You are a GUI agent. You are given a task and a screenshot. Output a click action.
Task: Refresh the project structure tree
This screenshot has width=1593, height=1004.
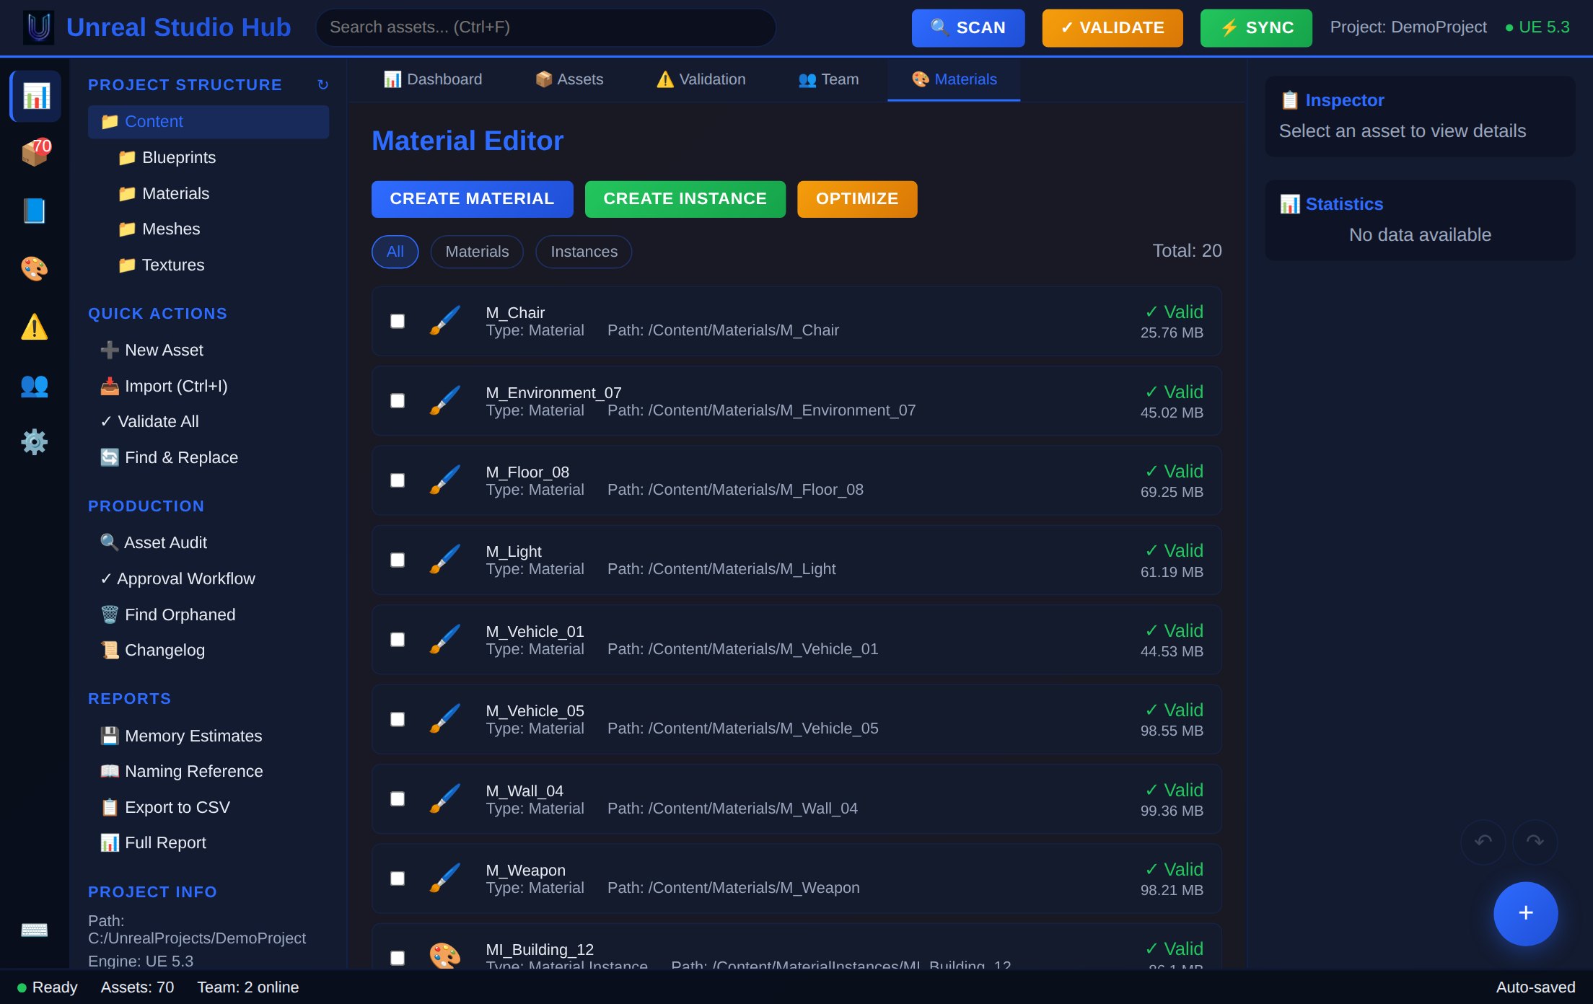click(x=322, y=85)
